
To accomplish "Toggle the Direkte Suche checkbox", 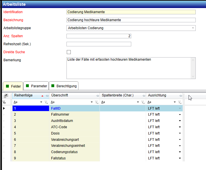I will (68, 52).
